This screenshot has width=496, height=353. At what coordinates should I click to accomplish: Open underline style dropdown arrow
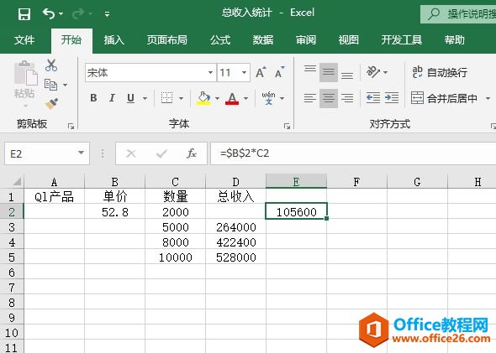(145, 98)
